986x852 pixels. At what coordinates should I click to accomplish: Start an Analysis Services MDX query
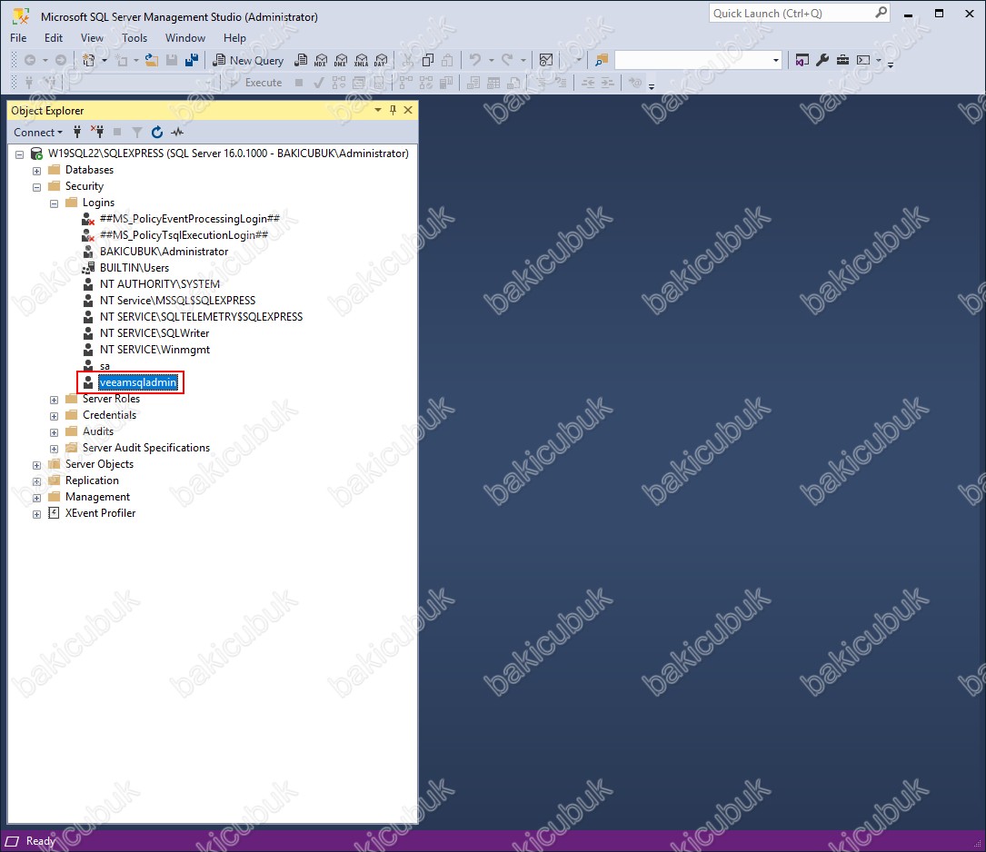click(321, 60)
